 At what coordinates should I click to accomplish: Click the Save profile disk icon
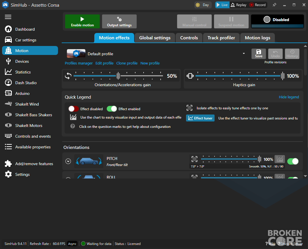(x=259, y=52)
